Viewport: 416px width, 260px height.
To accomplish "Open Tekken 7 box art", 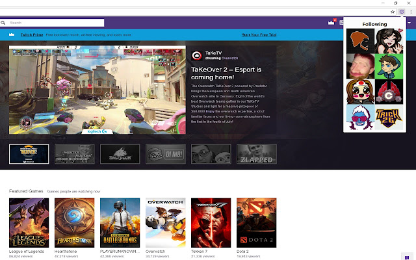I will (211, 223).
